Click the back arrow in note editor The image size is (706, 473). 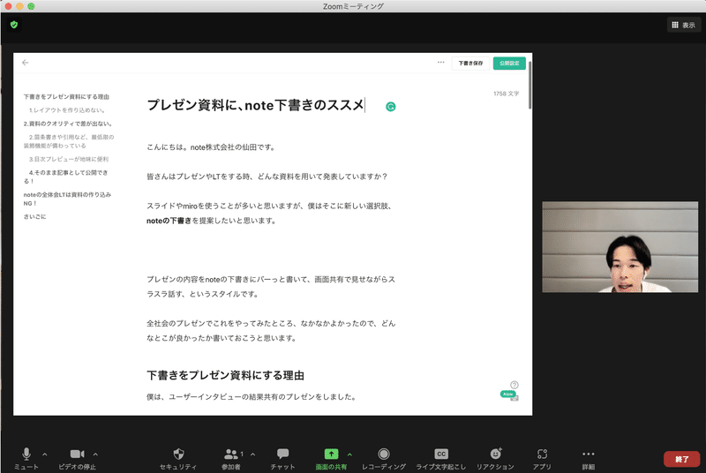tap(26, 63)
